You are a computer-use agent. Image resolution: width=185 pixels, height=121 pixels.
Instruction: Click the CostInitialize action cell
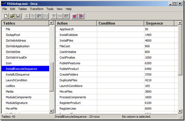(76, 52)
